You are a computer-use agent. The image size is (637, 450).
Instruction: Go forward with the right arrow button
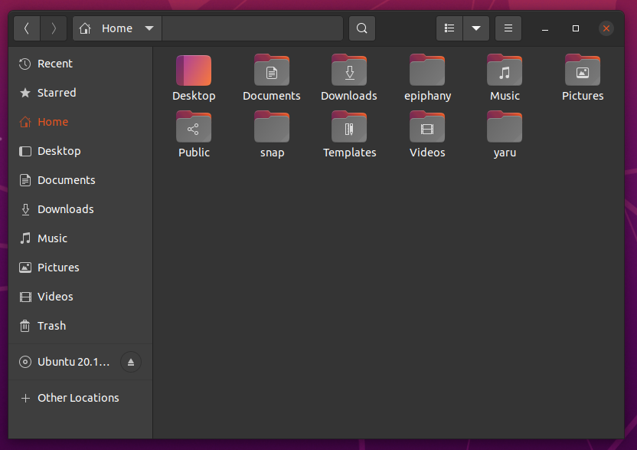(x=54, y=28)
